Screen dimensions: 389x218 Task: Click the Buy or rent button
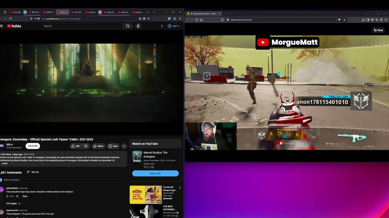[155, 173]
